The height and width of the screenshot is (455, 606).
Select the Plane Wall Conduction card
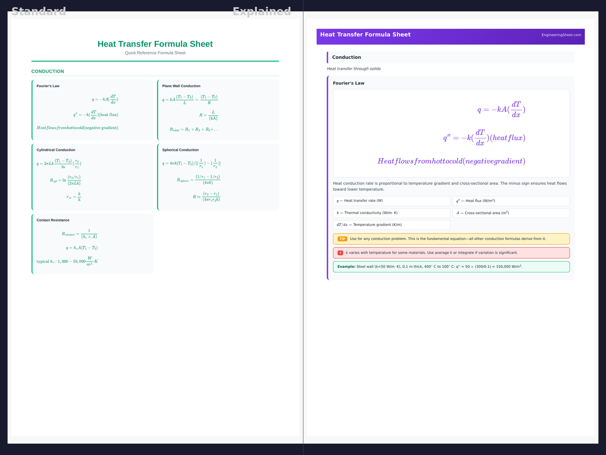(218, 110)
